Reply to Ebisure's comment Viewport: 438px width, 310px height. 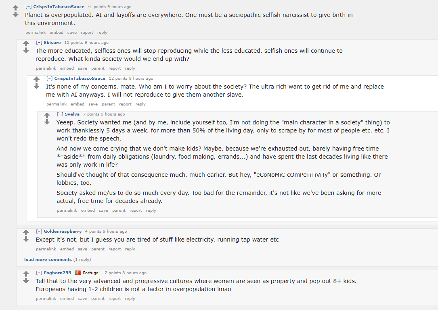click(130, 68)
